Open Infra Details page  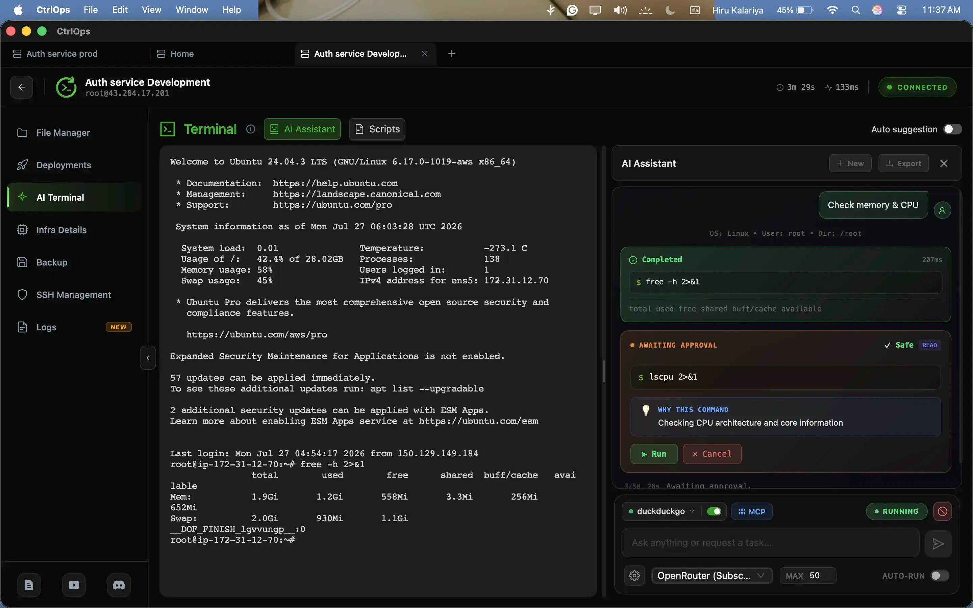(x=74, y=230)
